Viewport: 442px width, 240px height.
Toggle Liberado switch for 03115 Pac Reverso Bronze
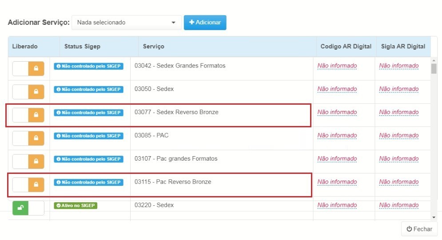28,185
